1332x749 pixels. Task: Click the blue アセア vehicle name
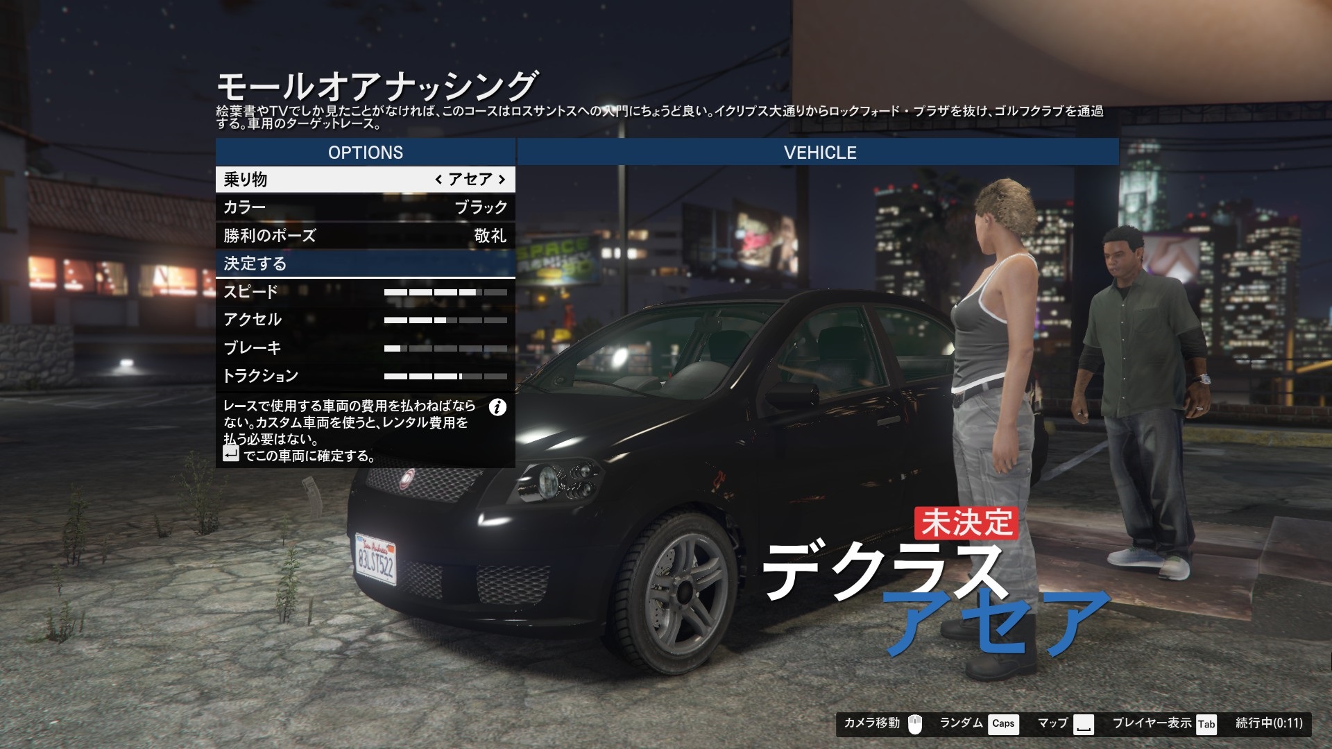[x=997, y=621]
